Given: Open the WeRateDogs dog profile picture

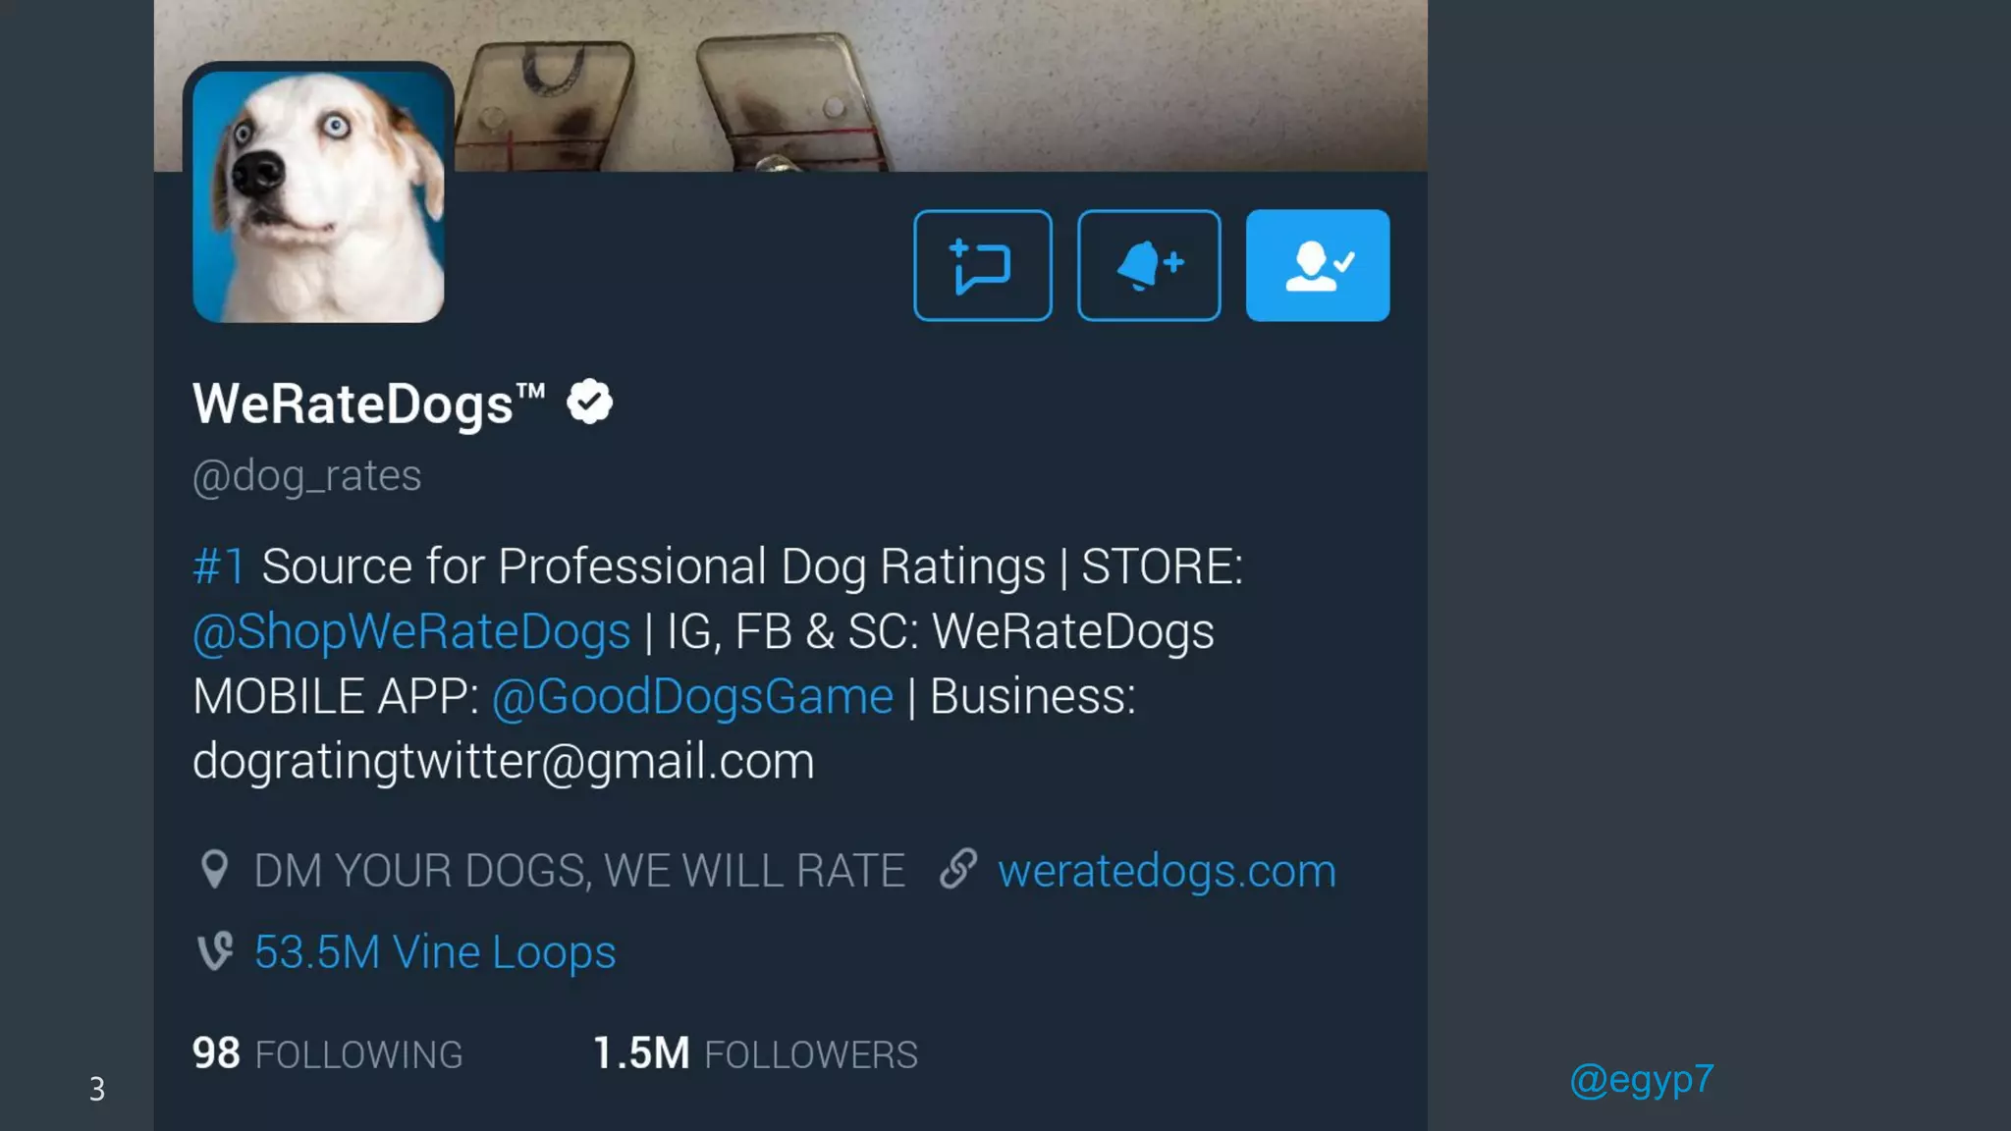Looking at the screenshot, I should pos(318,196).
